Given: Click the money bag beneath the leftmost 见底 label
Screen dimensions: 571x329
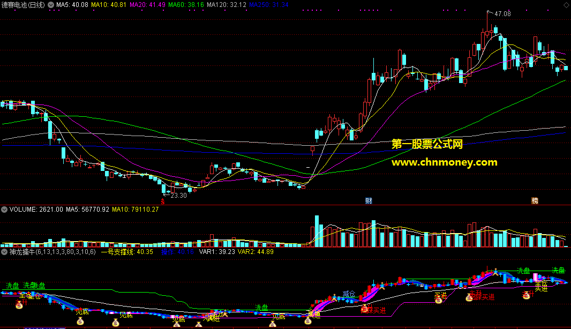Looking at the screenshot, I should (80, 321).
